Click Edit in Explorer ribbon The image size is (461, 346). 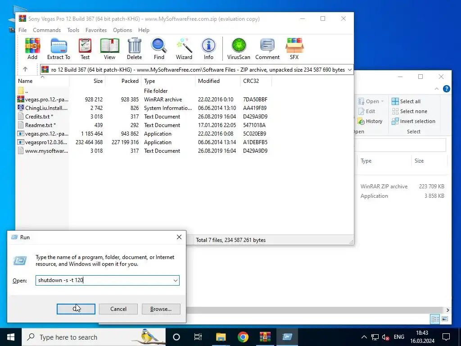(x=366, y=111)
